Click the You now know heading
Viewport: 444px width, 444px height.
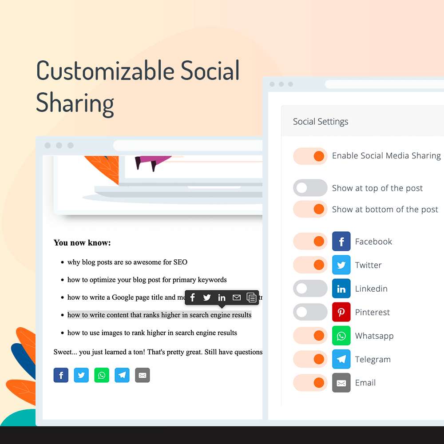coord(82,243)
